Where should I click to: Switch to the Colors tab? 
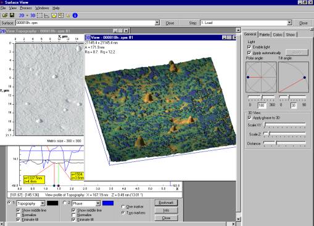[278, 34]
